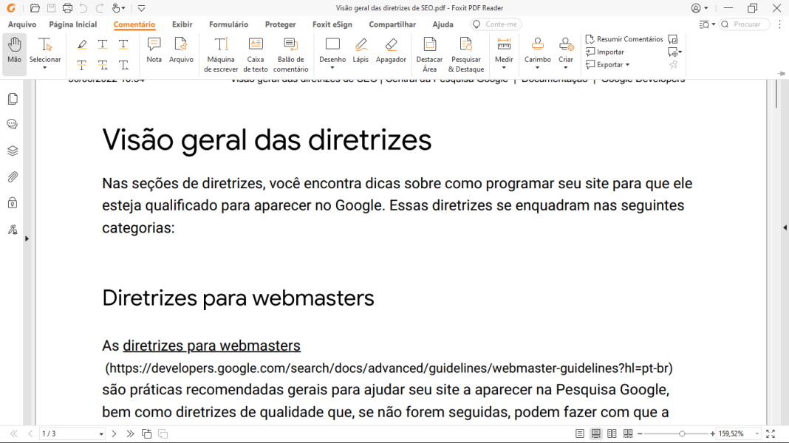Viewport: 789px width, 443px height.
Task: Click the Resumir Comentários button
Action: pos(624,38)
